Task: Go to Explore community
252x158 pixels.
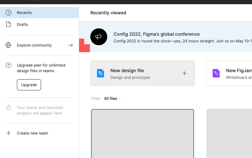Action: pos(39,45)
